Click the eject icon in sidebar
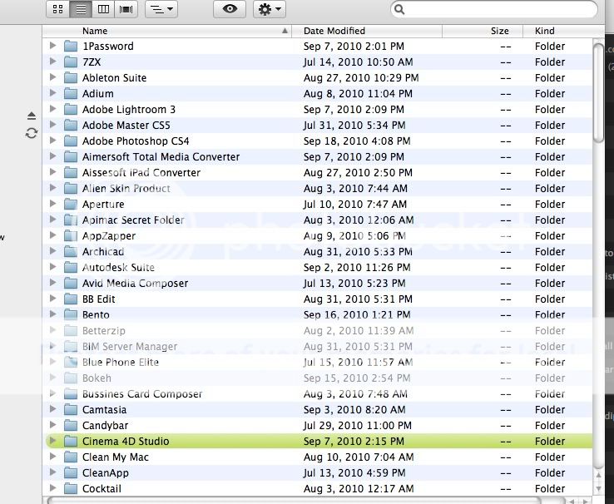614x504 pixels. point(32,116)
